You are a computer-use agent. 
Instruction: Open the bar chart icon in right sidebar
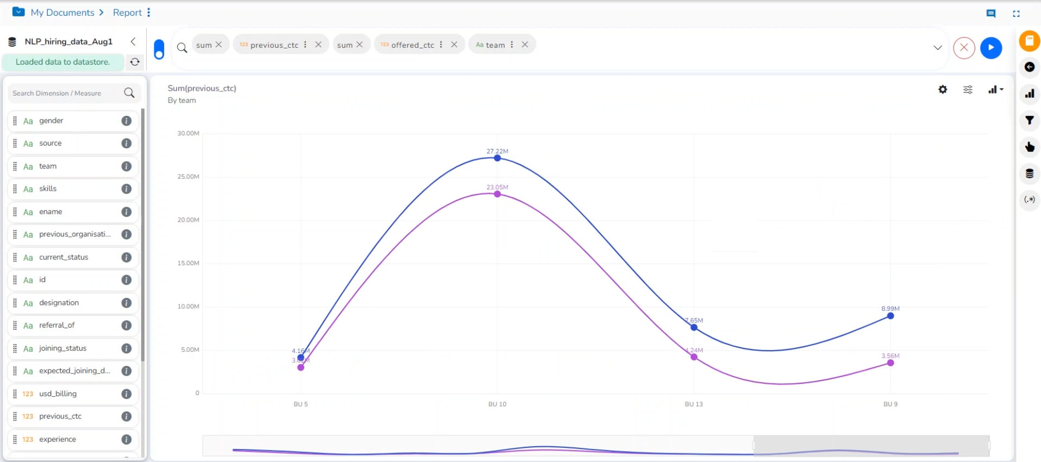click(x=1030, y=93)
